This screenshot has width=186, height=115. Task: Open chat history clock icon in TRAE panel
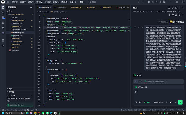[173, 8]
